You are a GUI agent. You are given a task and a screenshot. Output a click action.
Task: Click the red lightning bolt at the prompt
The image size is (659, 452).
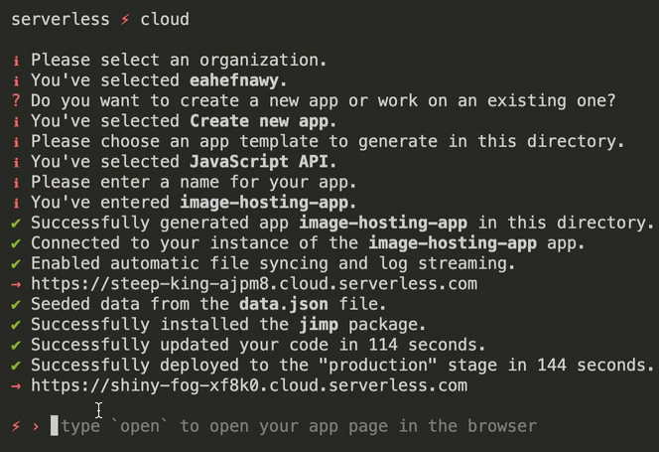coord(16,426)
